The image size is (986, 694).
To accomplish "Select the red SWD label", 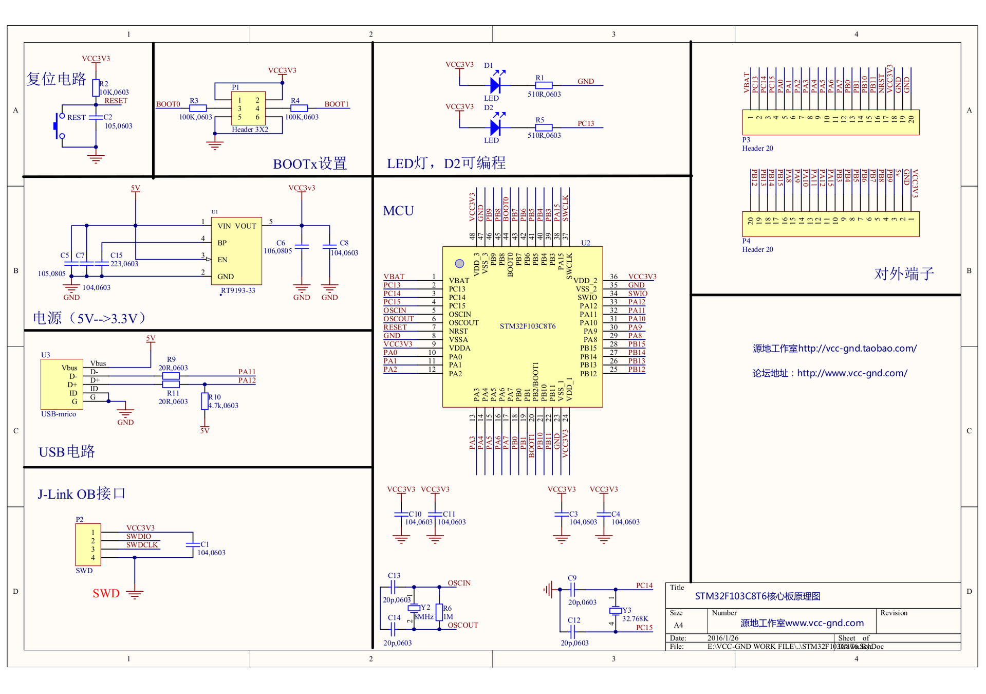I will [106, 594].
